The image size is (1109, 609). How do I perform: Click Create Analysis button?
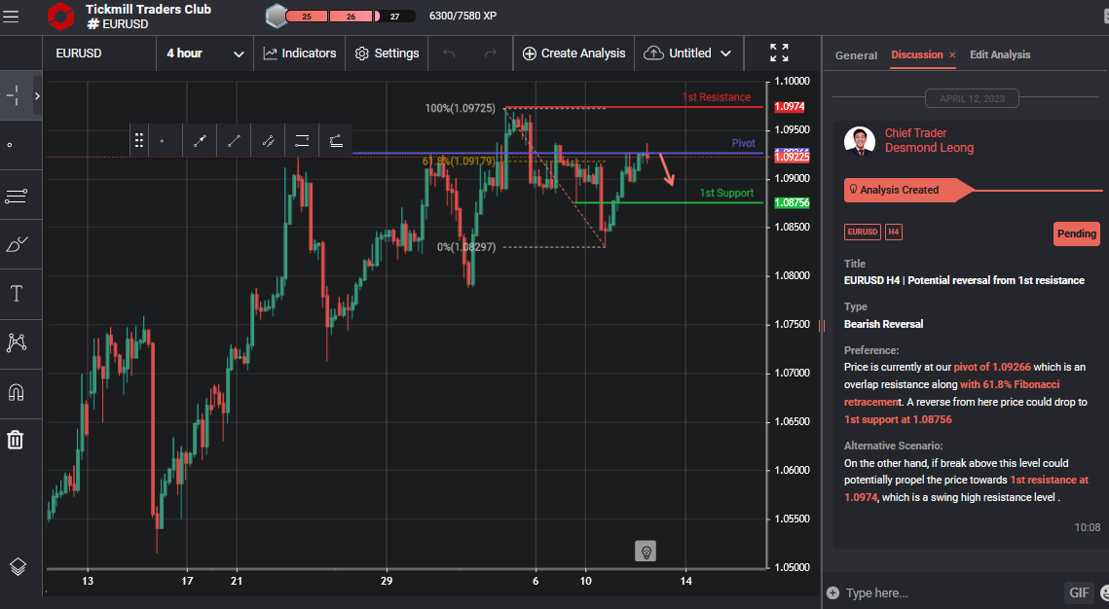(x=573, y=54)
